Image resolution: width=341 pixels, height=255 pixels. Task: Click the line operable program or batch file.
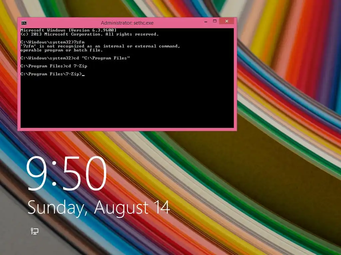click(62, 50)
